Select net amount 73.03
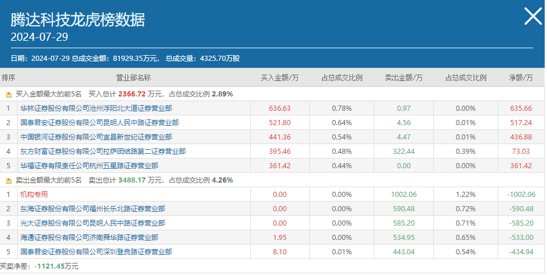 [x=521, y=152]
